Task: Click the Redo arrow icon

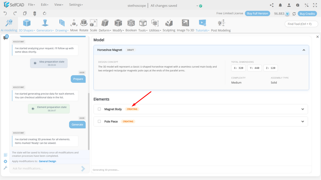Action: [15, 13]
